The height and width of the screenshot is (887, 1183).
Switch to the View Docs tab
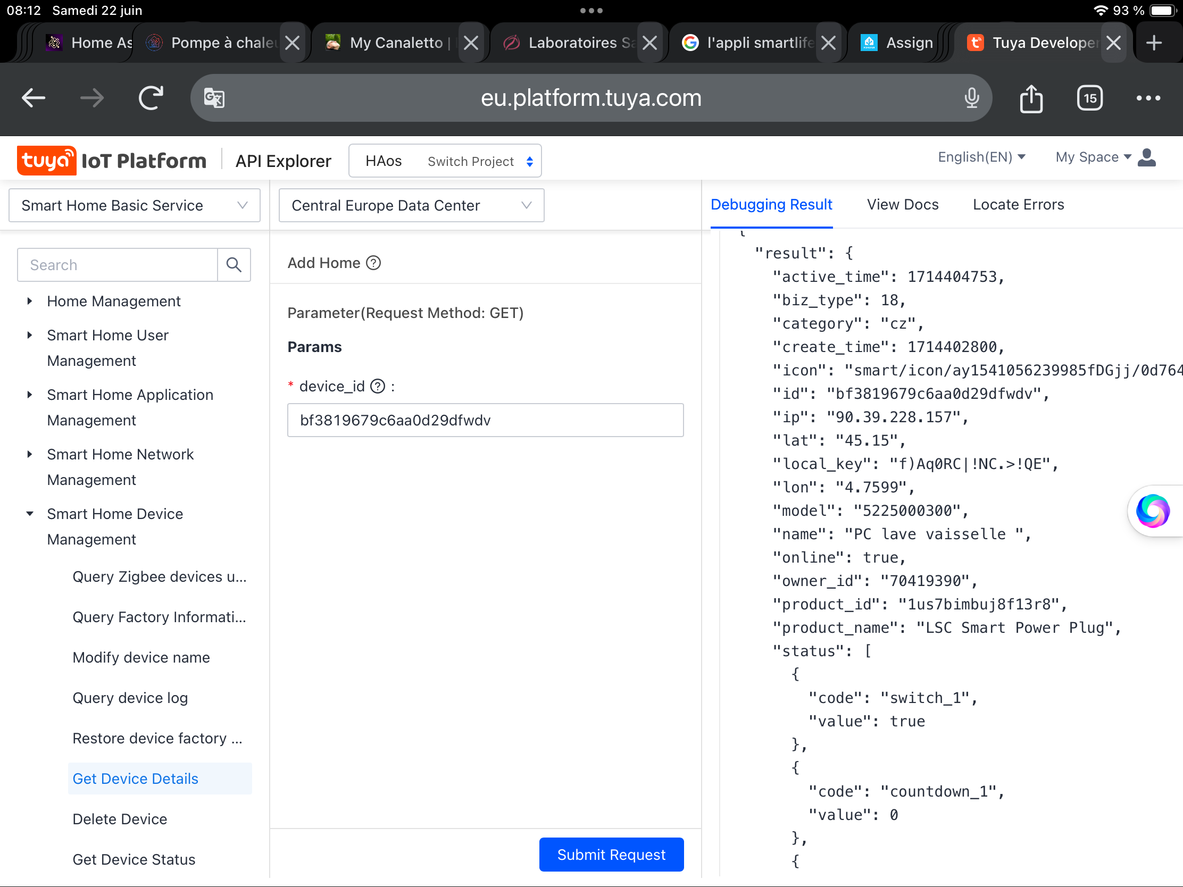coord(902,204)
